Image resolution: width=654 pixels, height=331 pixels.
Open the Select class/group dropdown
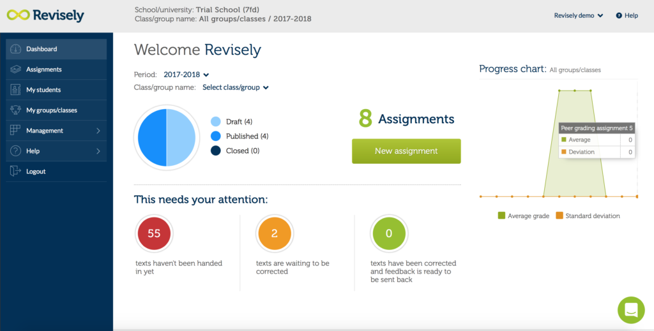point(236,87)
